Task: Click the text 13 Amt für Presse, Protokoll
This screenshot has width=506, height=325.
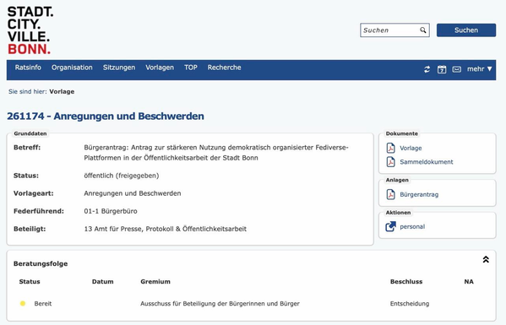Action: pyautogui.click(x=166, y=229)
